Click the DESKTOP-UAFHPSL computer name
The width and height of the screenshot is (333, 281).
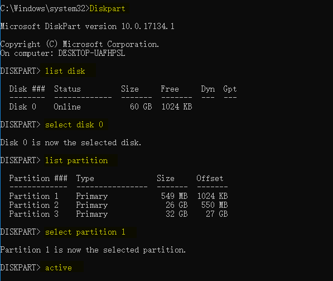(x=91, y=53)
